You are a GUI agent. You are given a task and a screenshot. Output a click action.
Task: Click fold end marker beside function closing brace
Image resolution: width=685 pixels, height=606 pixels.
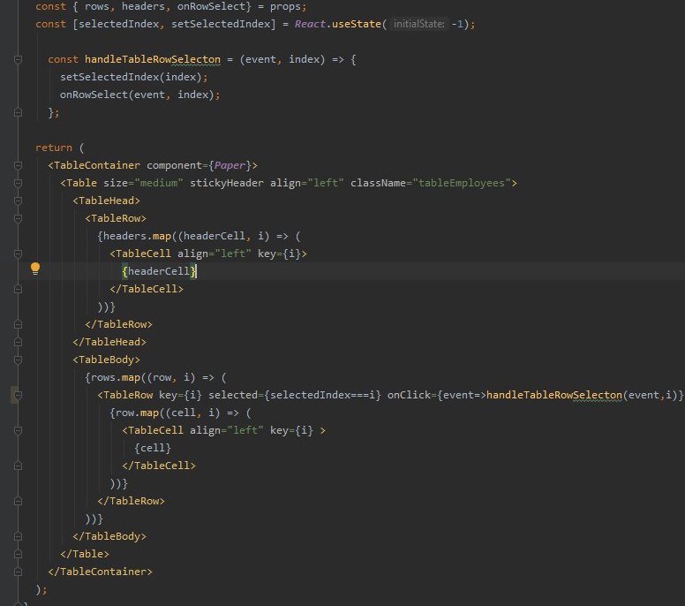click(x=18, y=112)
